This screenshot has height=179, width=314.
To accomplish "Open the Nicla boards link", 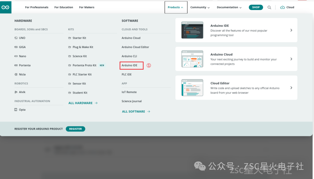I will (x=22, y=74).
